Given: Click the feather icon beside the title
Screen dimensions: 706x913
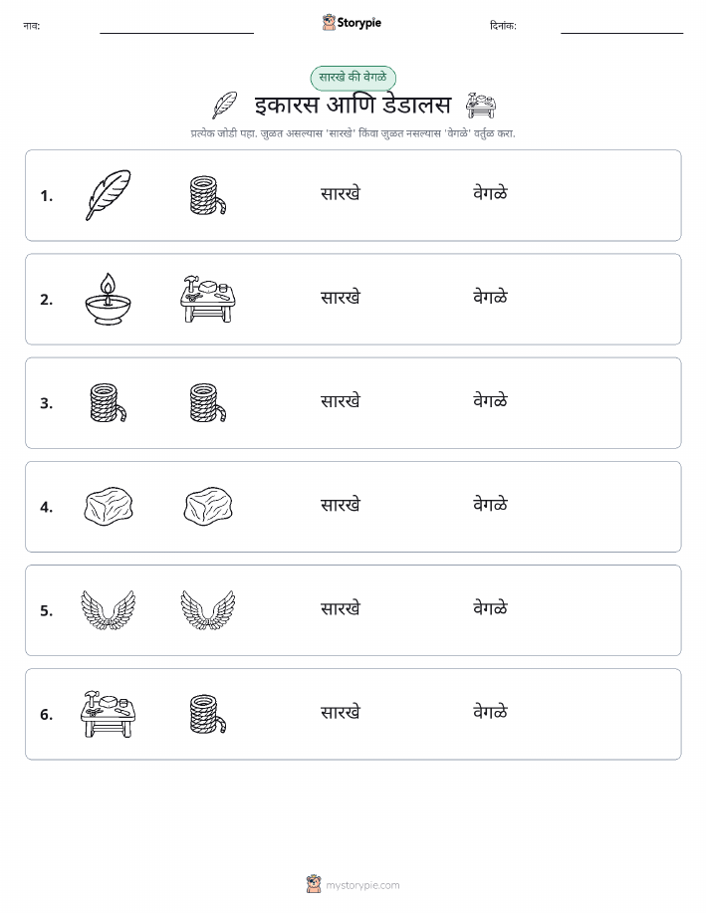Looking at the screenshot, I should [225, 106].
